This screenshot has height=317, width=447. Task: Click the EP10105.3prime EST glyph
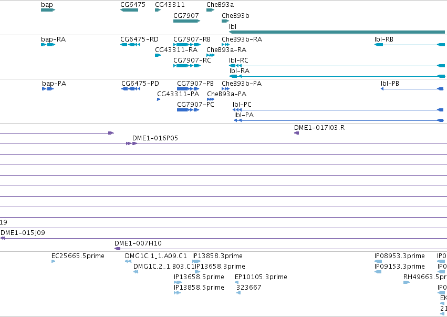(x=236, y=282)
